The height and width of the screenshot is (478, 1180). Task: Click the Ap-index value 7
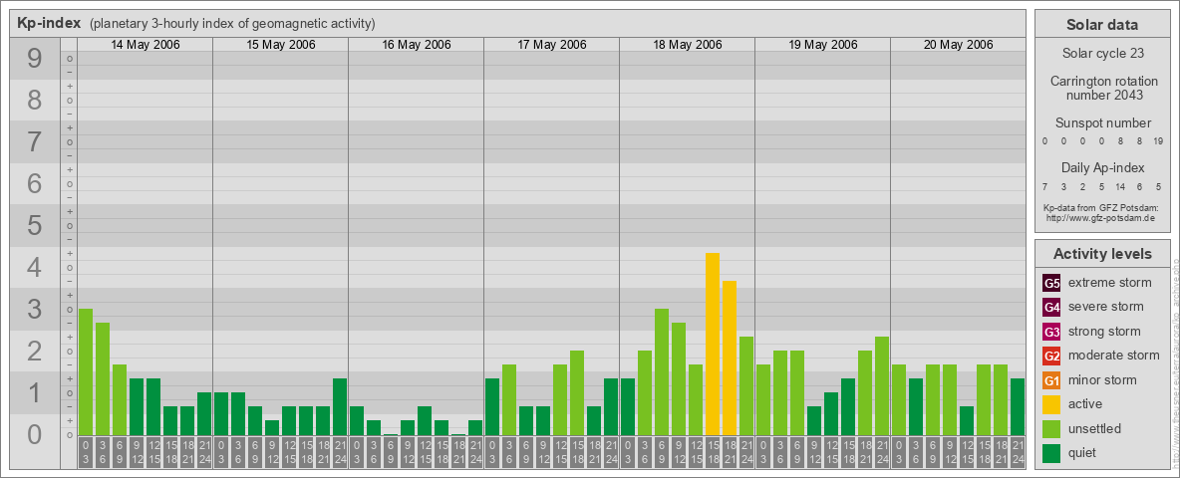point(1045,186)
